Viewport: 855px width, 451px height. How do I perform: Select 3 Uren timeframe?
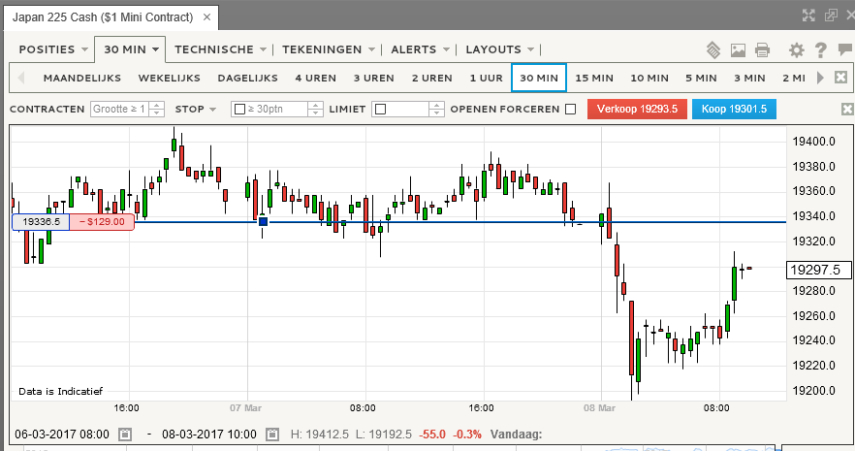(373, 78)
